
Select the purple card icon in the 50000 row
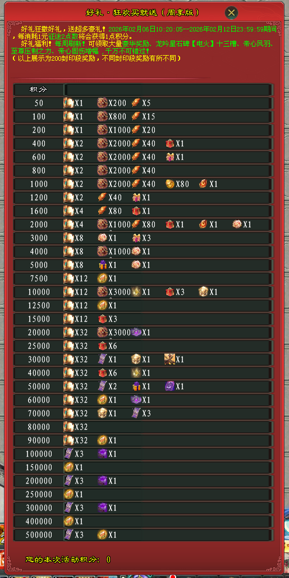pos(170,386)
